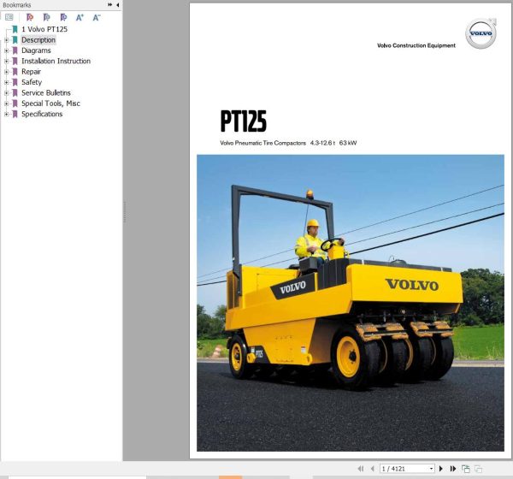Expand the Description bookmark node
513x479 pixels.
point(6,40)
